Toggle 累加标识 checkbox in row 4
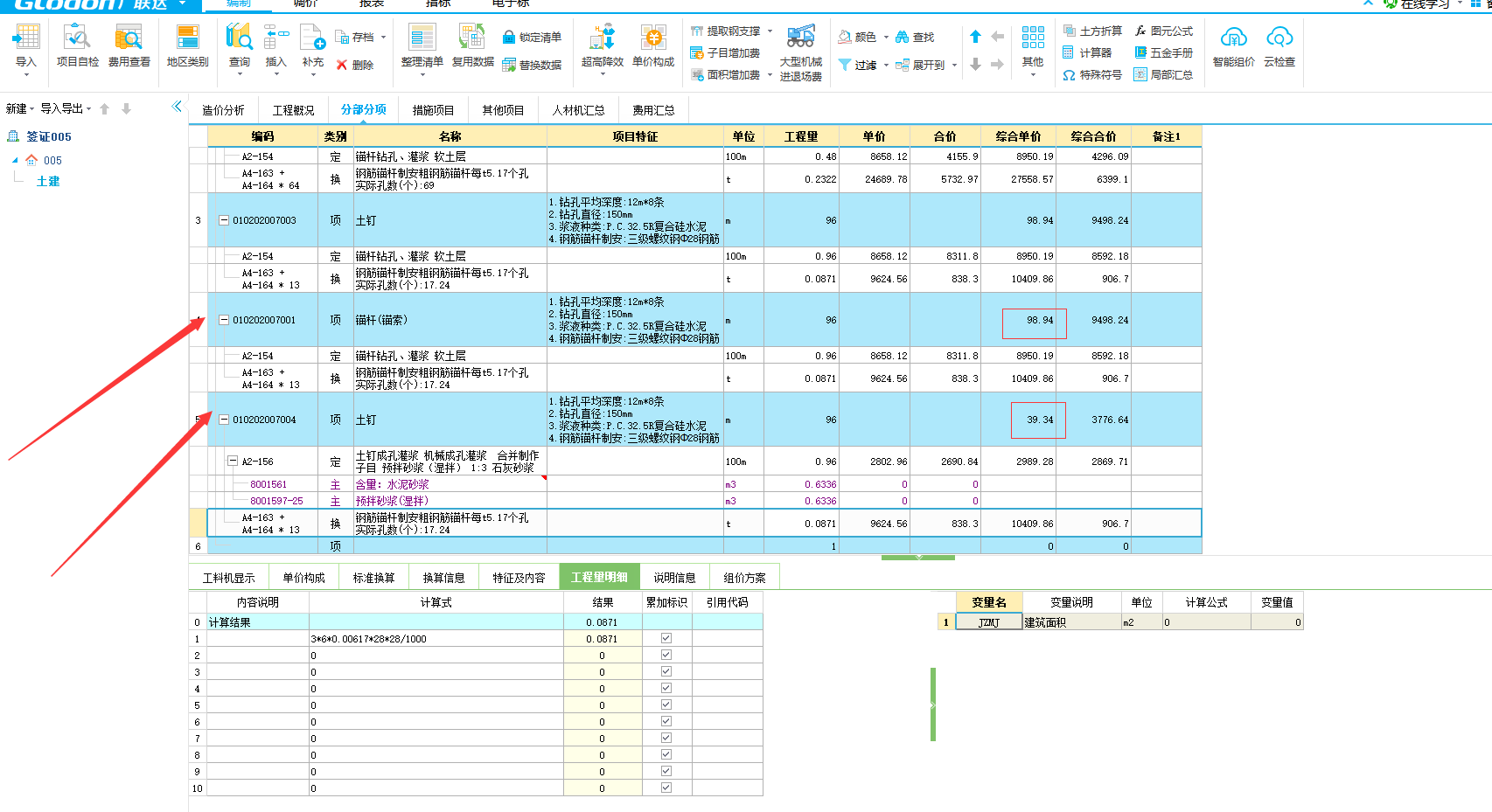The image size is (1492, 812). pyautogui.click(x=666, y=688)
